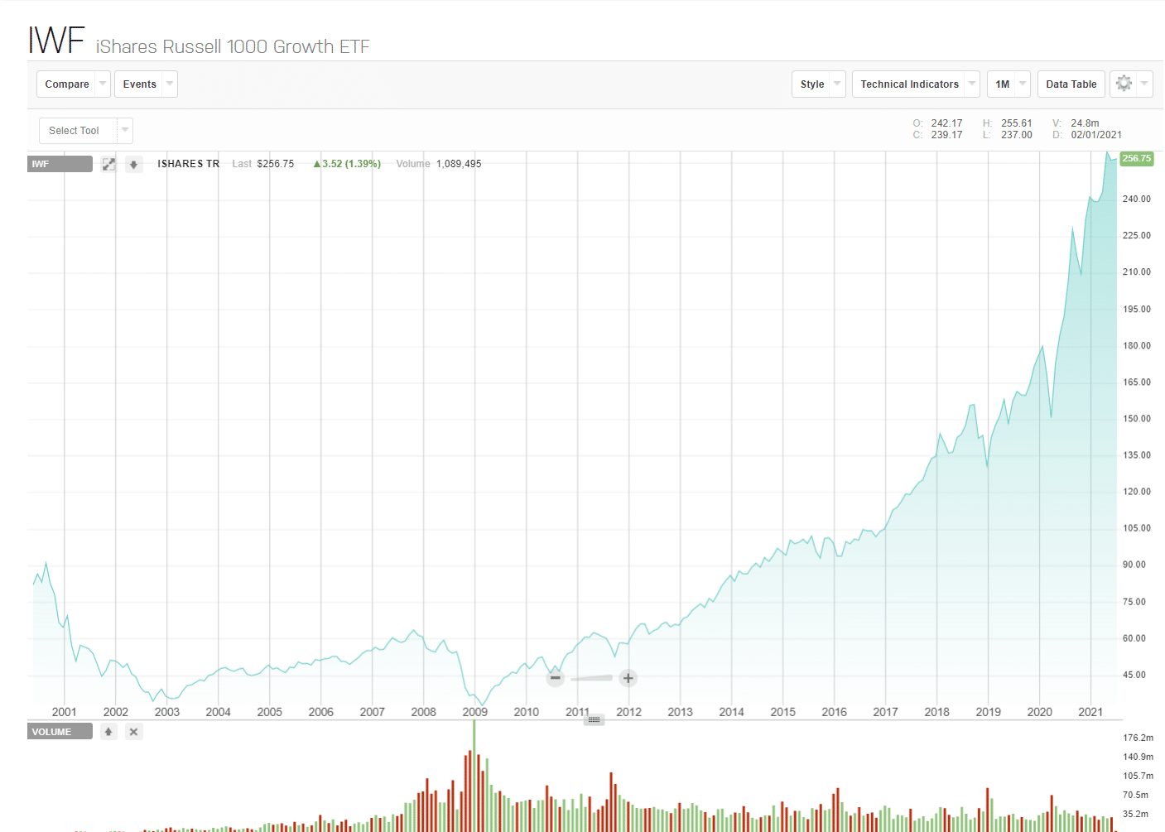Click the date readout 02/01/2021
The image size is (1165, 832).
(1096, 135)
